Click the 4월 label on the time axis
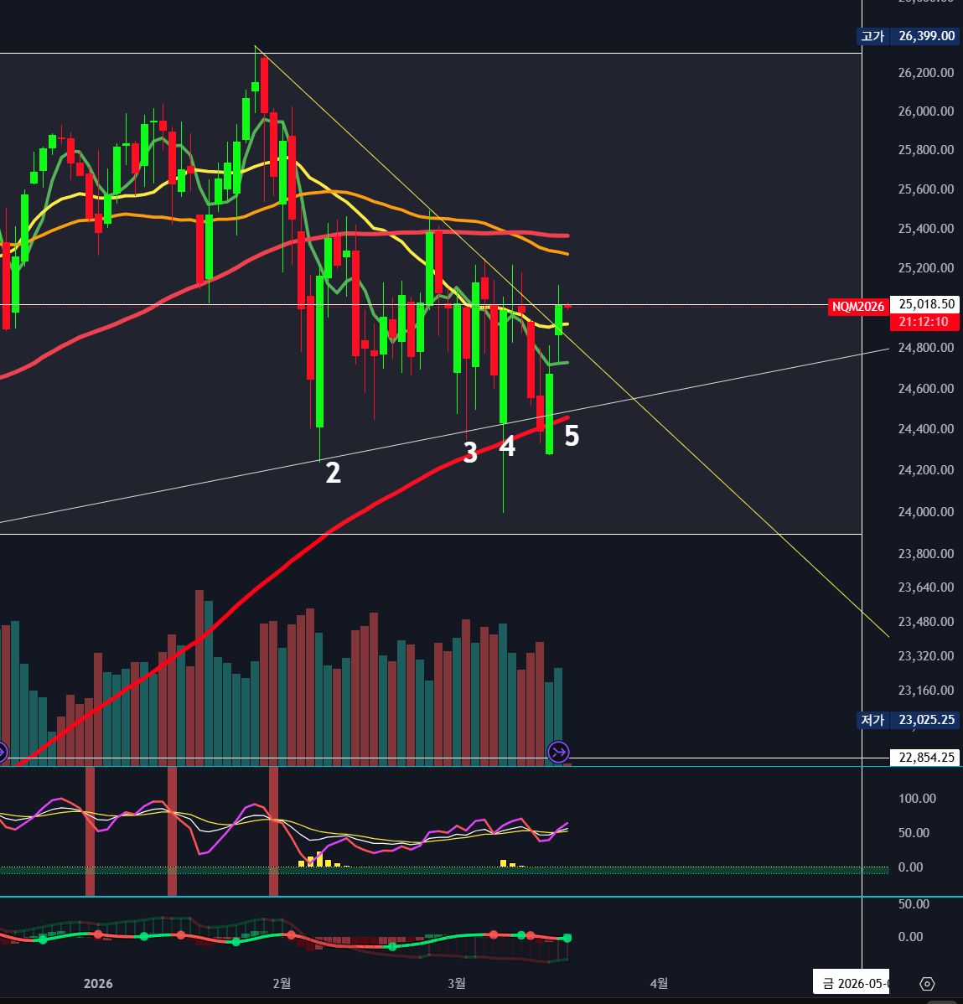 pos(660,983)
